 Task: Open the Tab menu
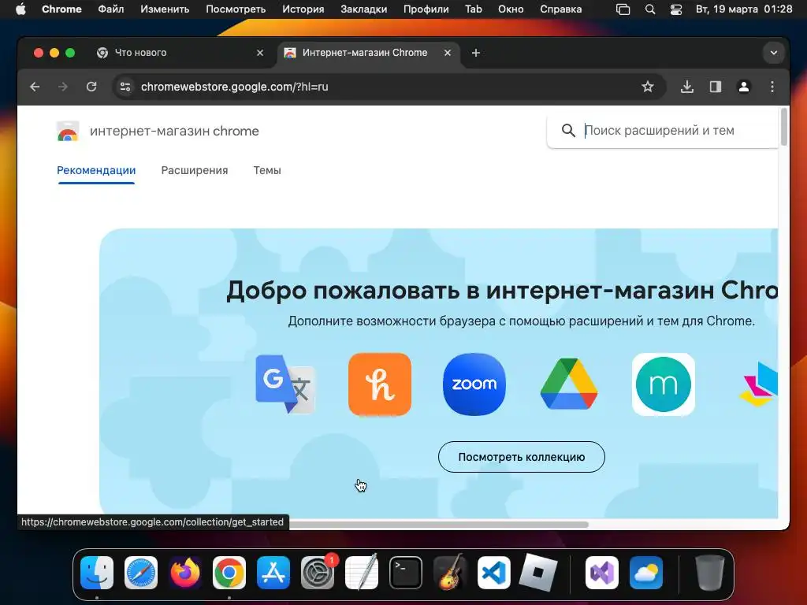coord(474,9)
